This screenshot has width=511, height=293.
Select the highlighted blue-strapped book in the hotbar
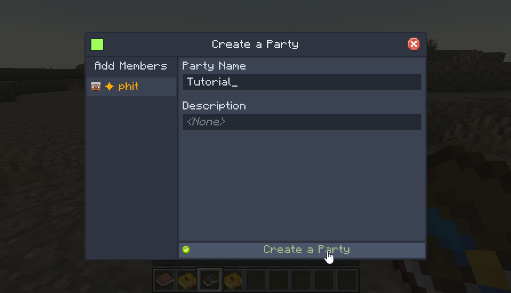tap(210, 280)
